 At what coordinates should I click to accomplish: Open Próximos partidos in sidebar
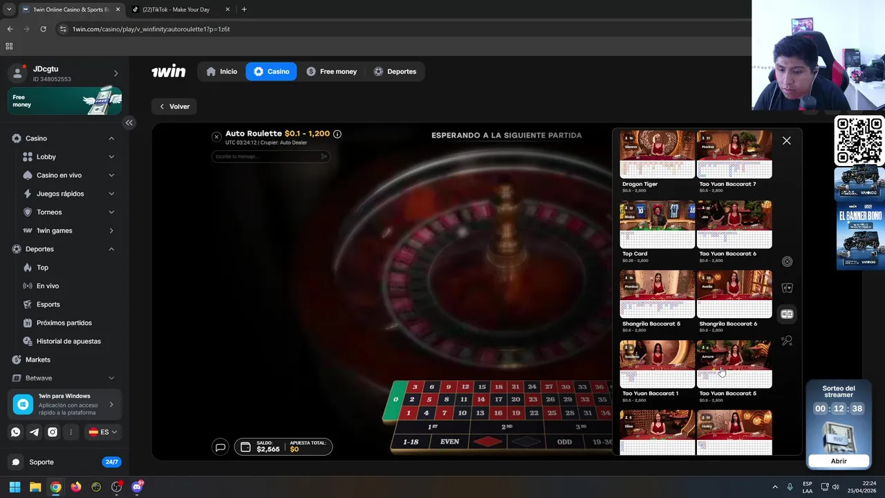click(x=65, y=323)
